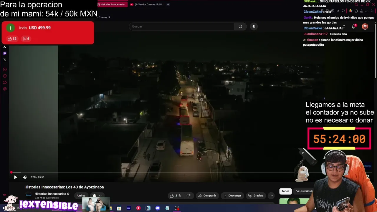Viewport: 377px width, 212px height.
Task: Open the Easy Setup sliders icon
Action: [372, 11]
